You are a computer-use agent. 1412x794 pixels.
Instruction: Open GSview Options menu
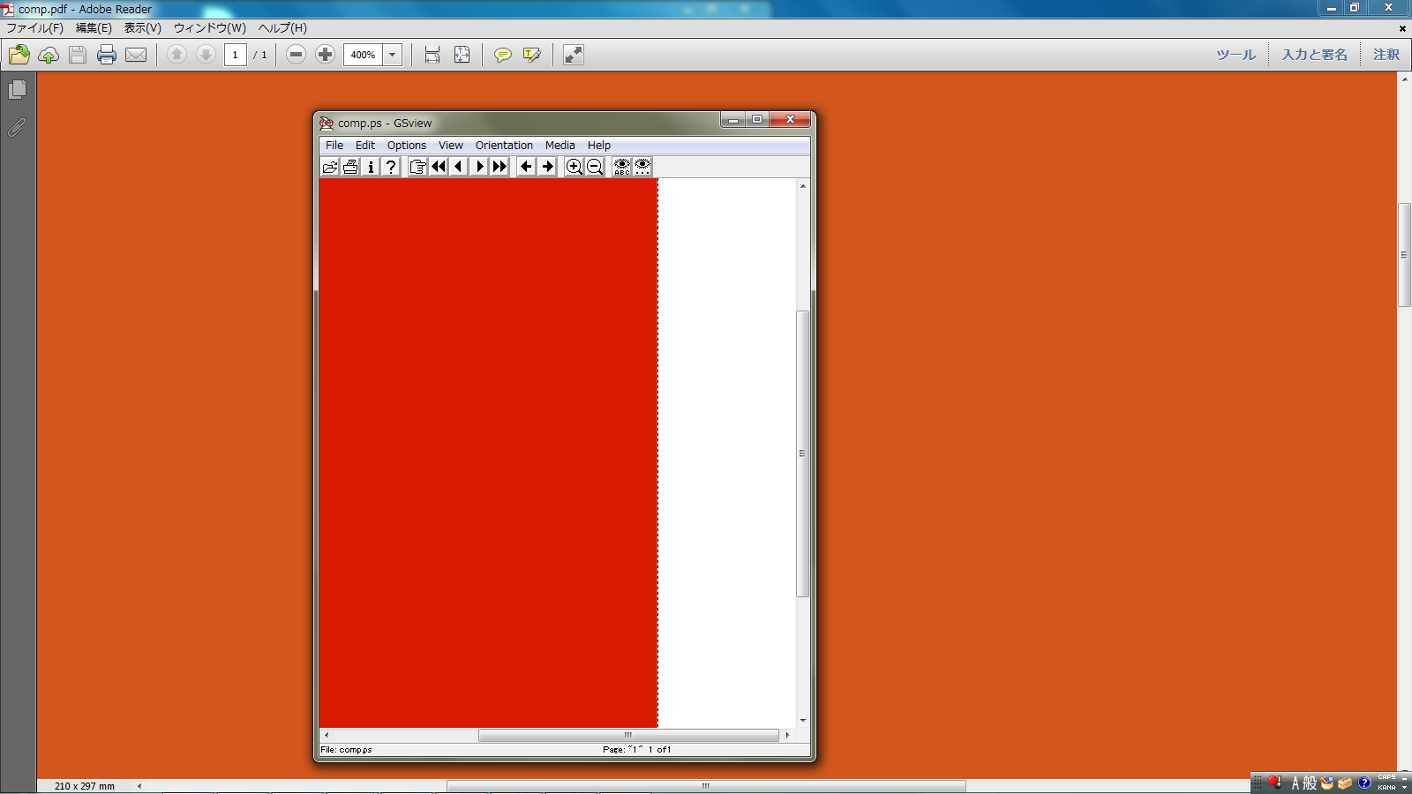[407, 146]
